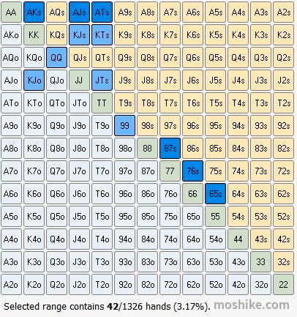297x317 pixels.
Task: Select the 72o offsuit cell
Action: (x=170, y=285)
